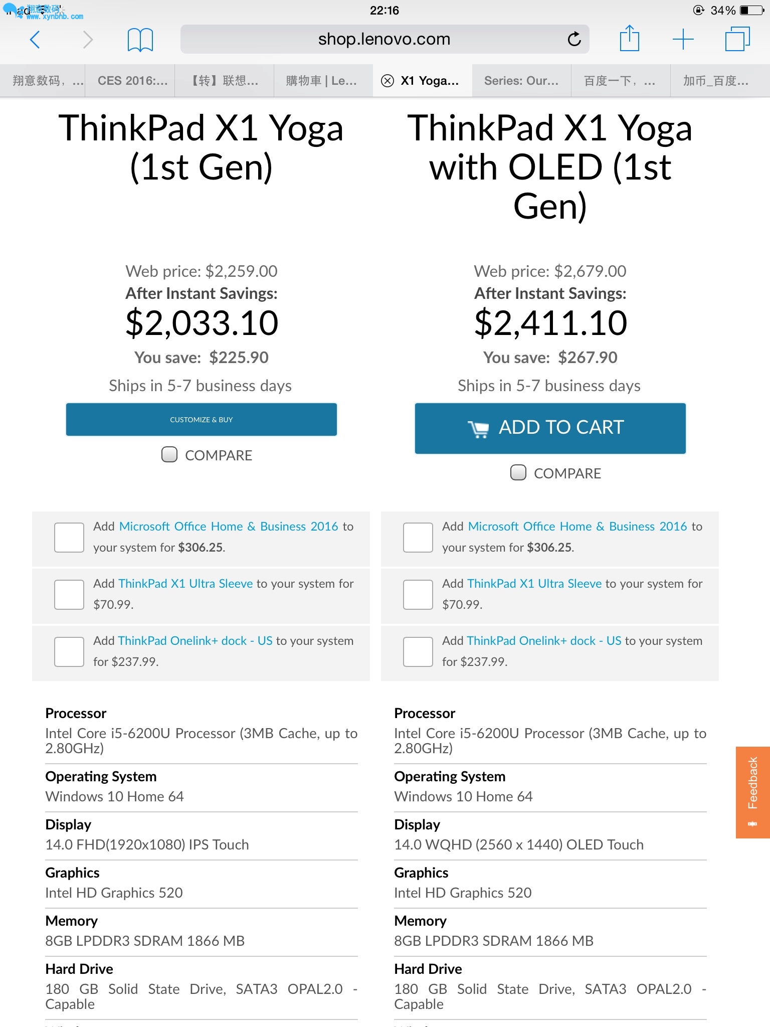Tap the forward navigation arrow

click(88, 40)
